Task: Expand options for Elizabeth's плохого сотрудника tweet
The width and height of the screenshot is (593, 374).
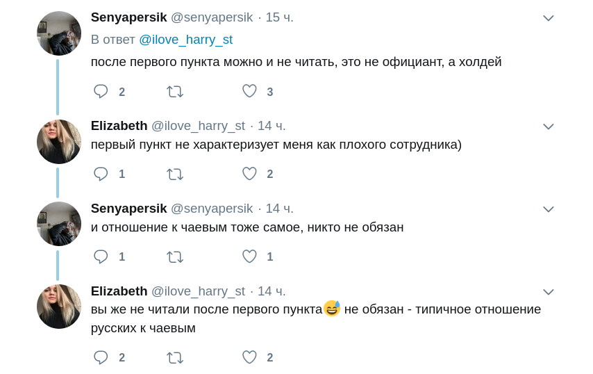Action: pos(548,127)
